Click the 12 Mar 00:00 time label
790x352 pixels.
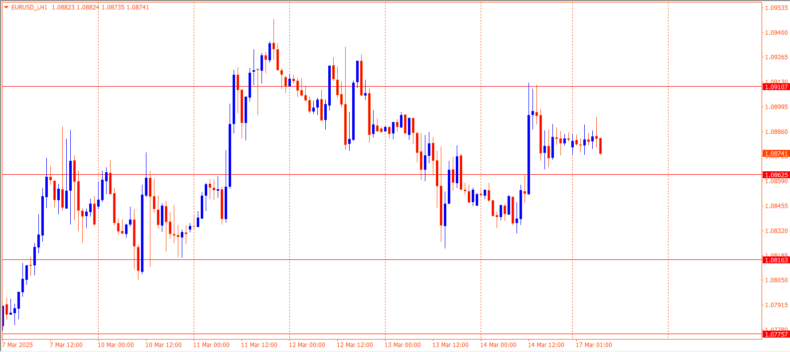307,345
